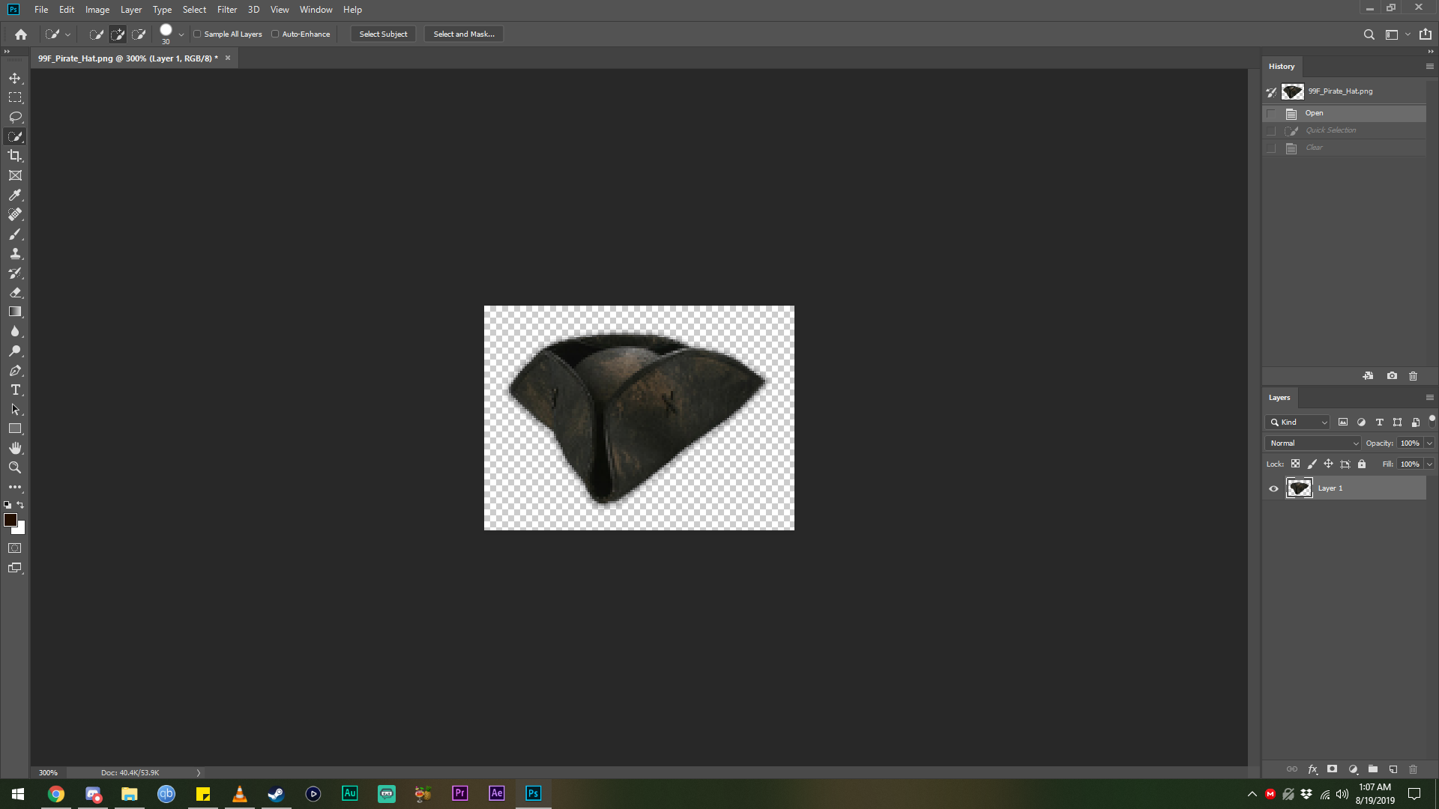
Task: Open the brush size picker dropdown
Action: tap(181, 34)
